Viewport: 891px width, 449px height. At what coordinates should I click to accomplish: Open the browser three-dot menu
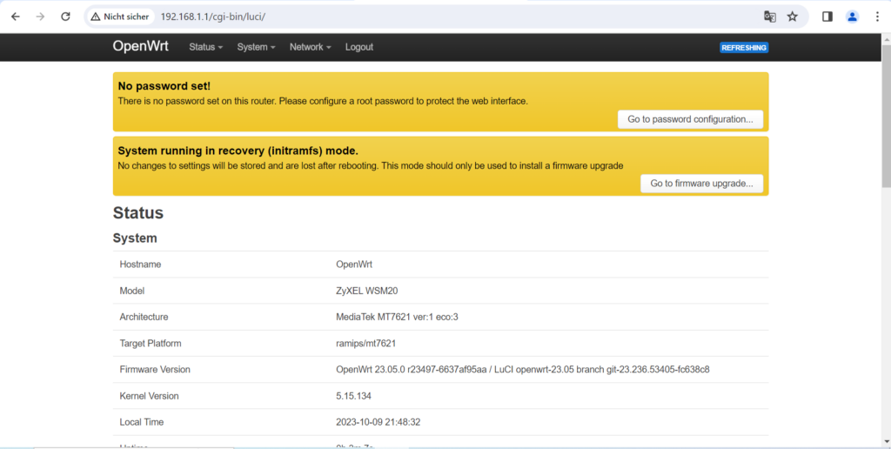point(877,17)
